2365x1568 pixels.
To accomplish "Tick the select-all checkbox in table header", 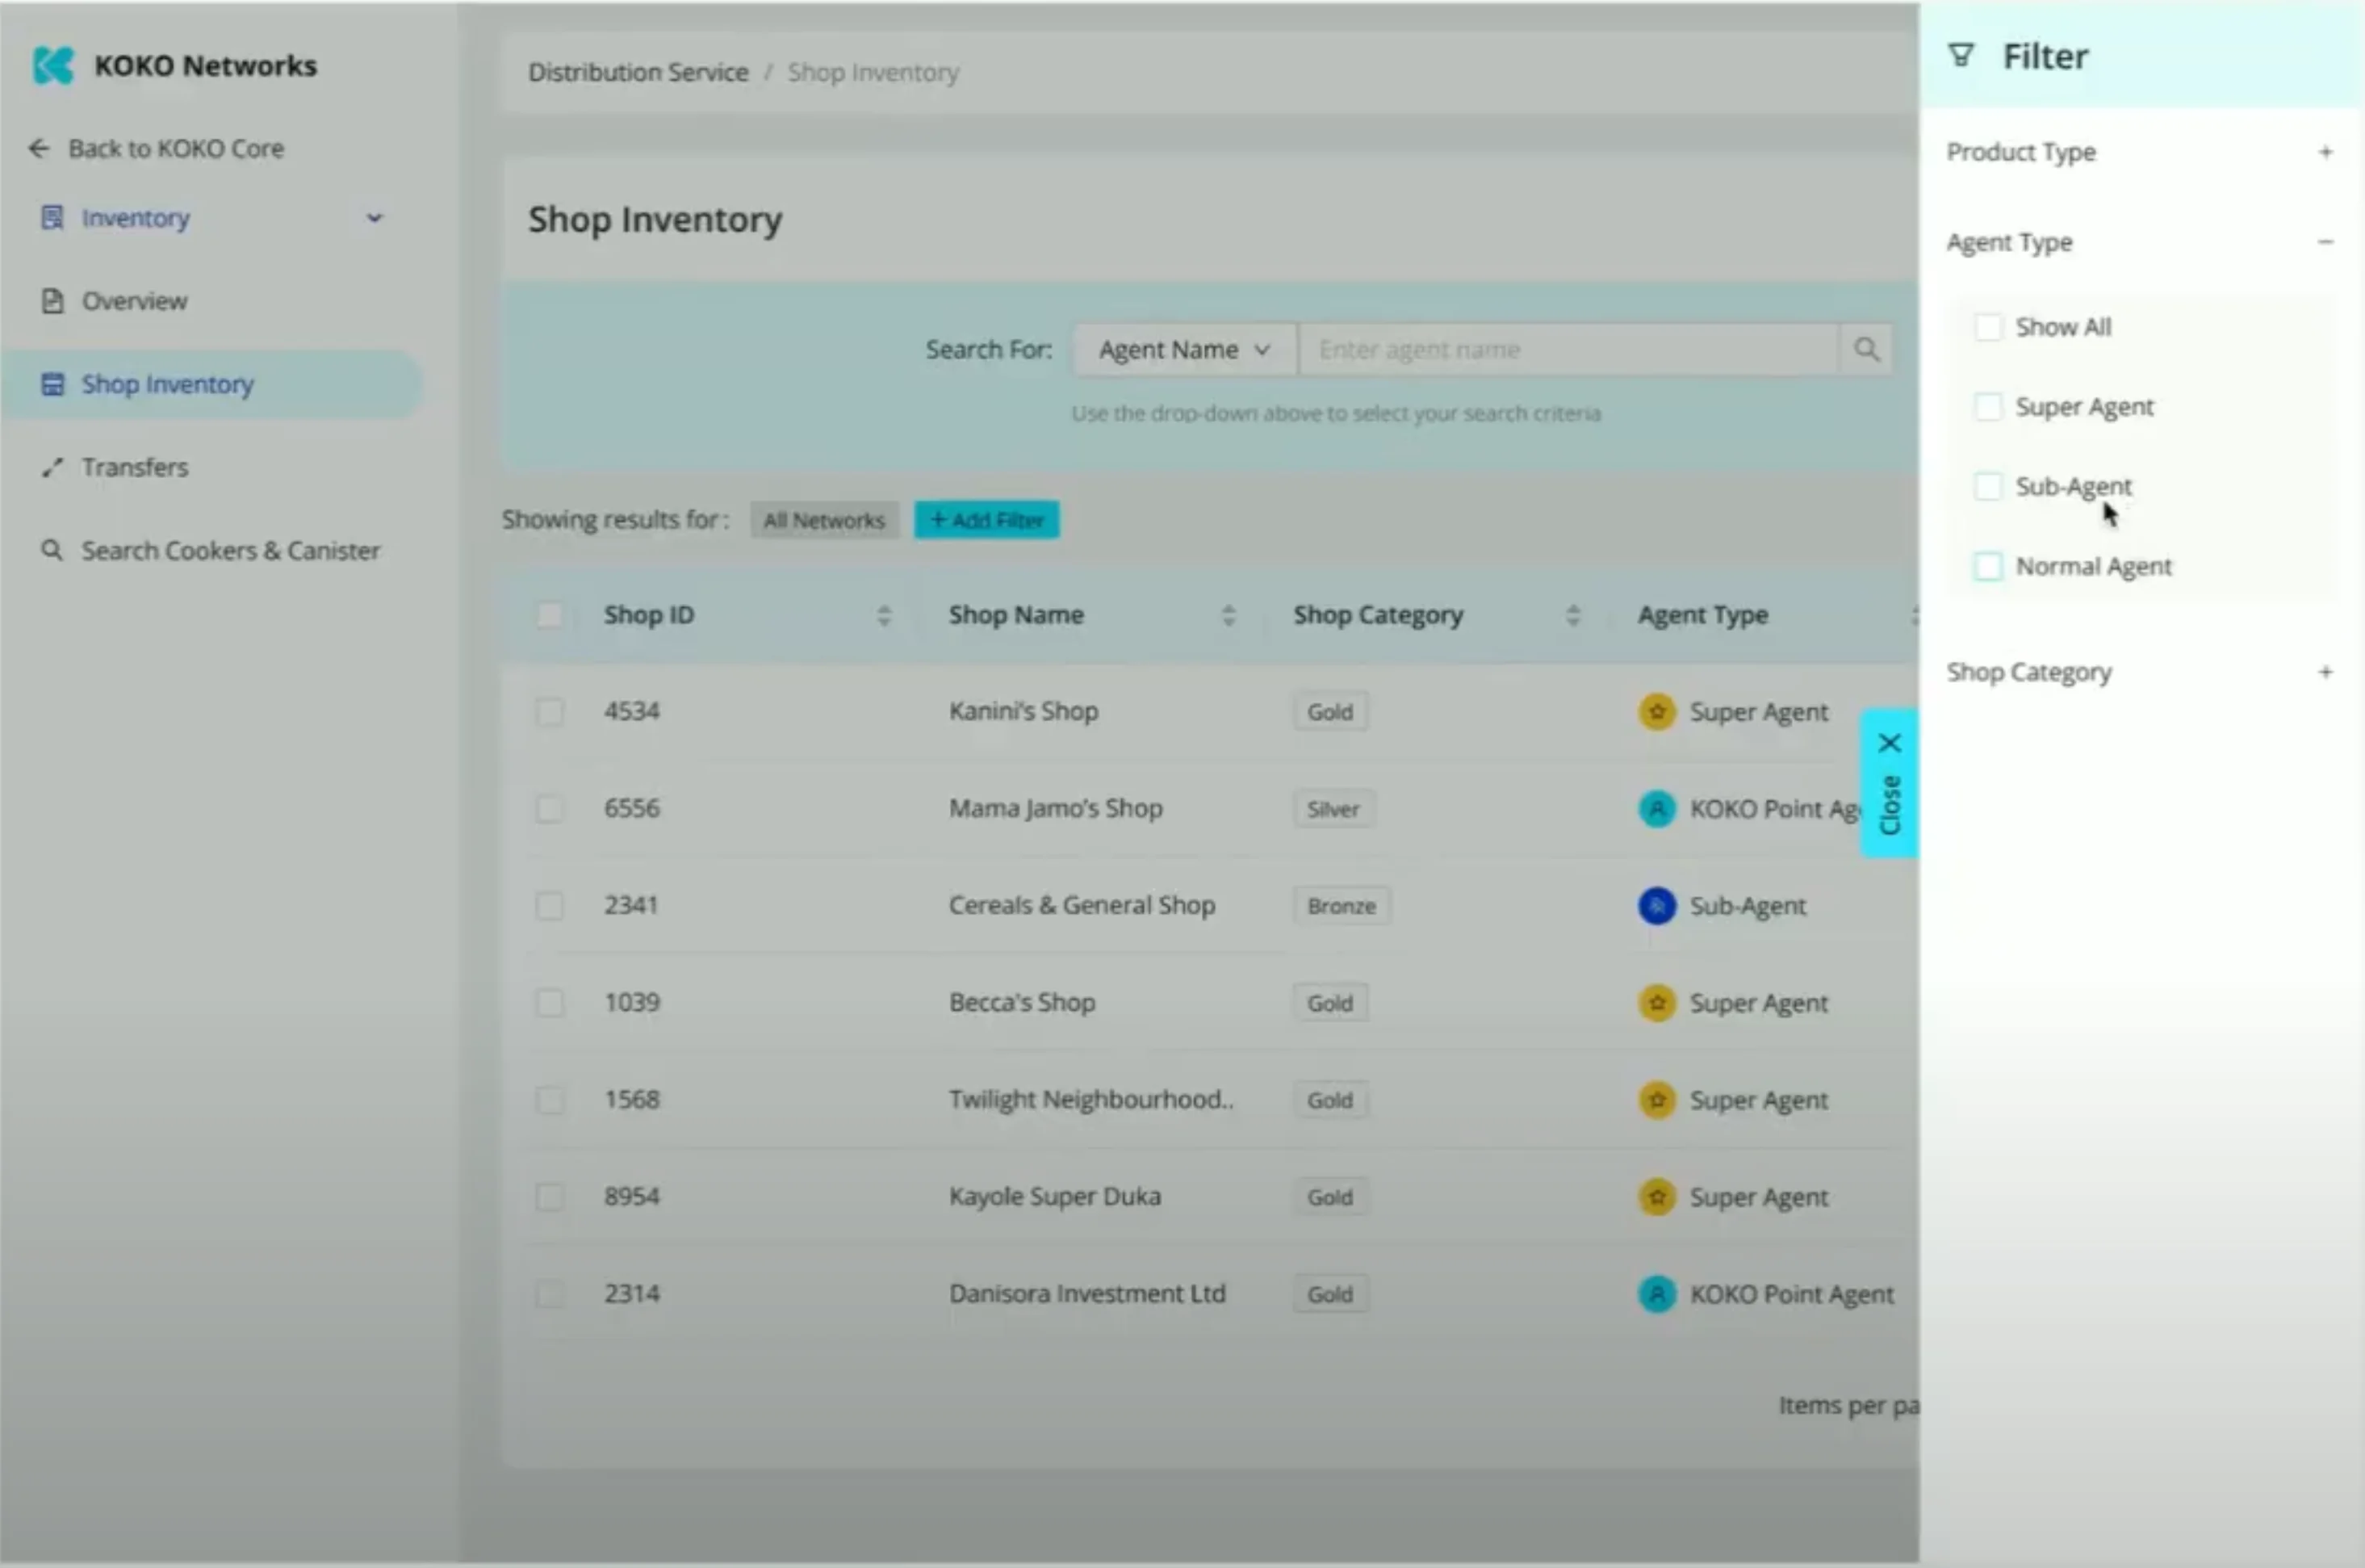I will pos(549,615).
